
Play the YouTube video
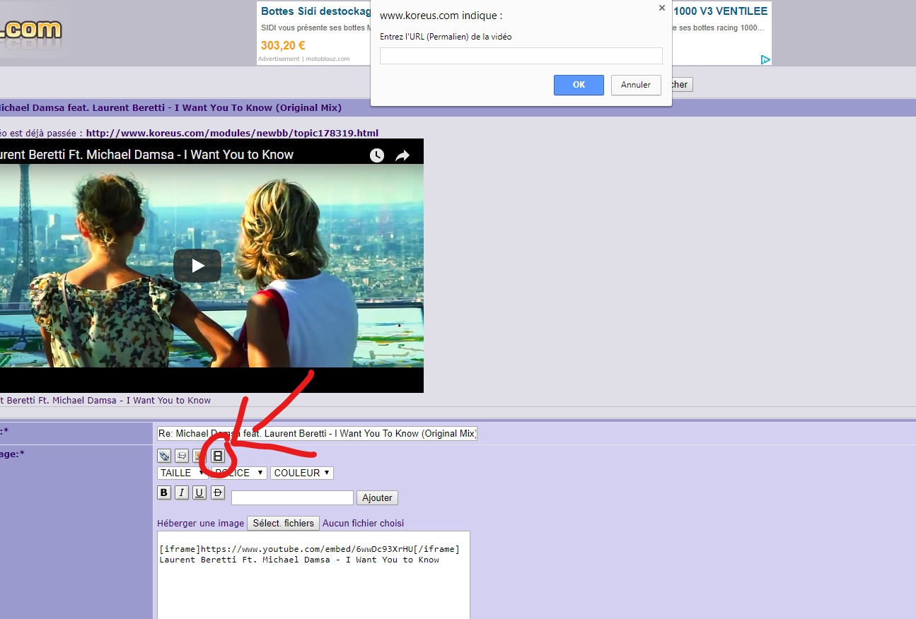click(197, 266)
